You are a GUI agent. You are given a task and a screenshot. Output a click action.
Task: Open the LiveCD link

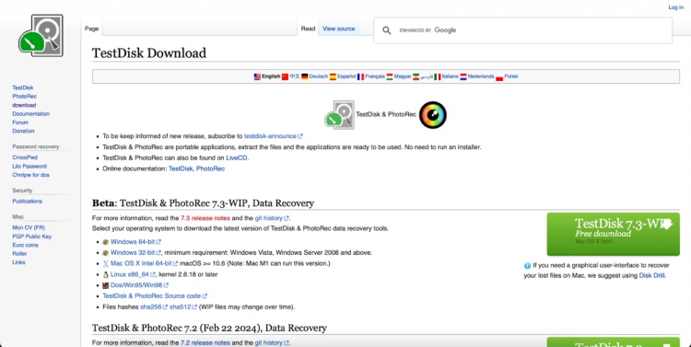click(x=237, y=158)
